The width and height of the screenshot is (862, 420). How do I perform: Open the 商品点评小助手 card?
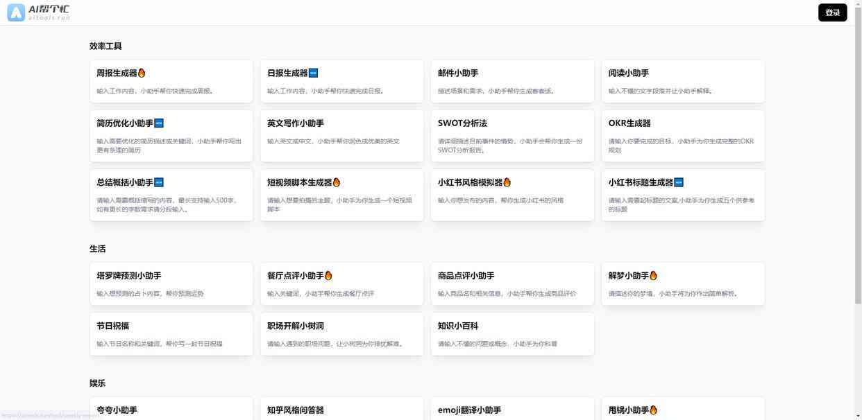(513, 283)
